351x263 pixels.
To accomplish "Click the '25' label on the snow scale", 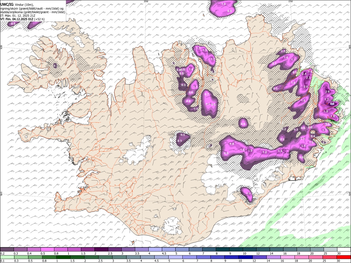I will click(325, 253).
